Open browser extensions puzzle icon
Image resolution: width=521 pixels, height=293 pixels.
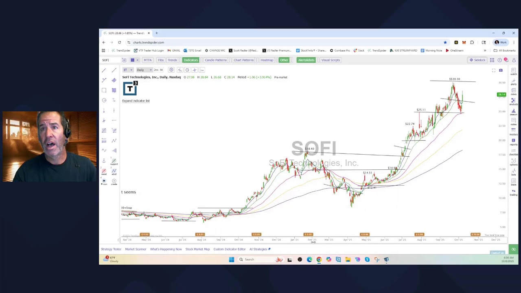pos(472,42)
